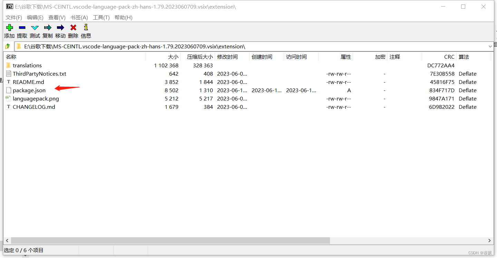Select the translations folder name

pyautogui.click(x=27, y=65)
